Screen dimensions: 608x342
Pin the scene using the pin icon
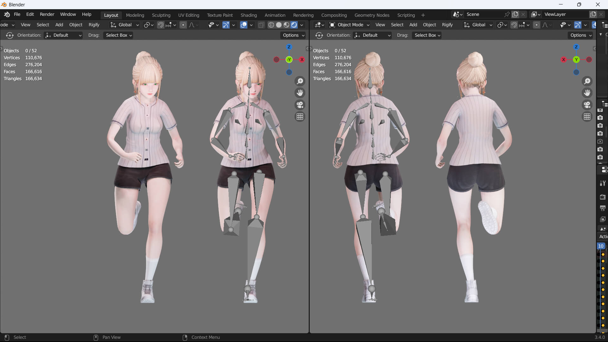(507, 14)
